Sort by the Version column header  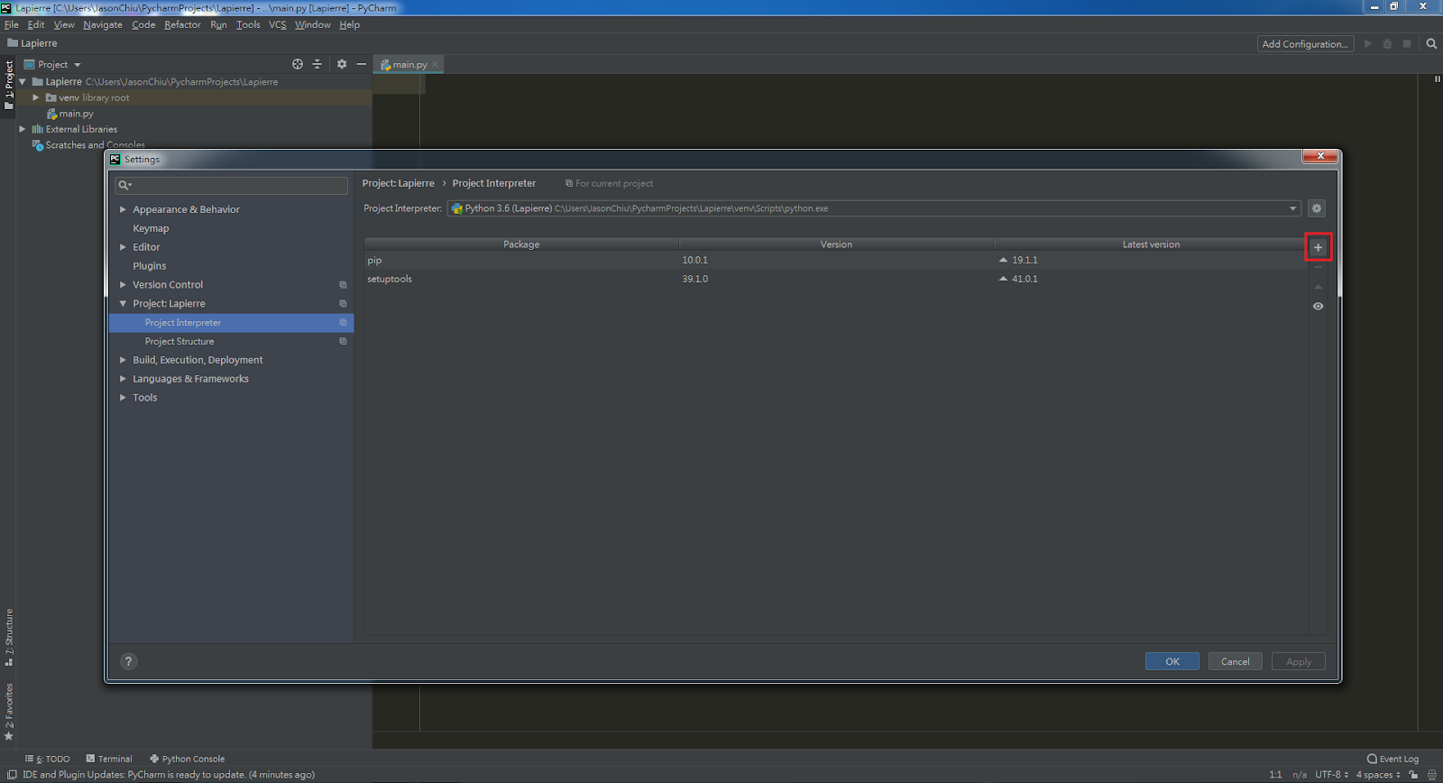[836, 244]
